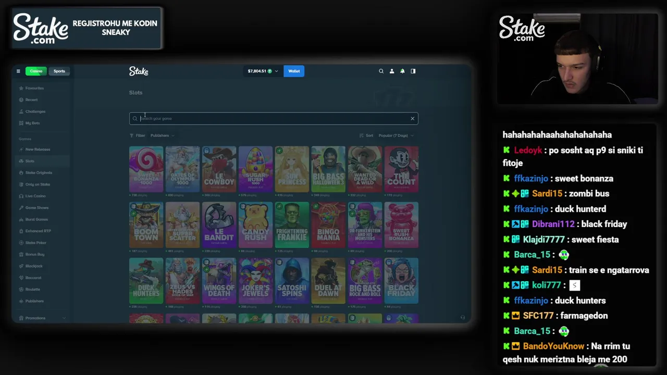This screenshot has height=375, width=667.
Task: Click the Enhanced RTP icon in sidebar
Action: click(x=21, y=231)
